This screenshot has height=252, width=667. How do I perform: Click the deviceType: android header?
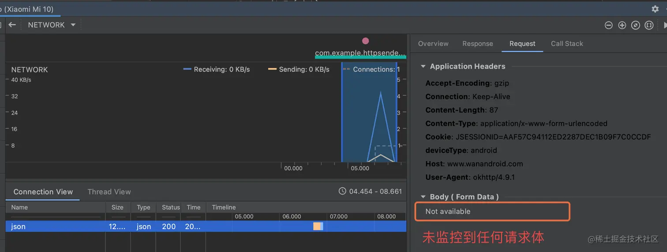(461, 150)
